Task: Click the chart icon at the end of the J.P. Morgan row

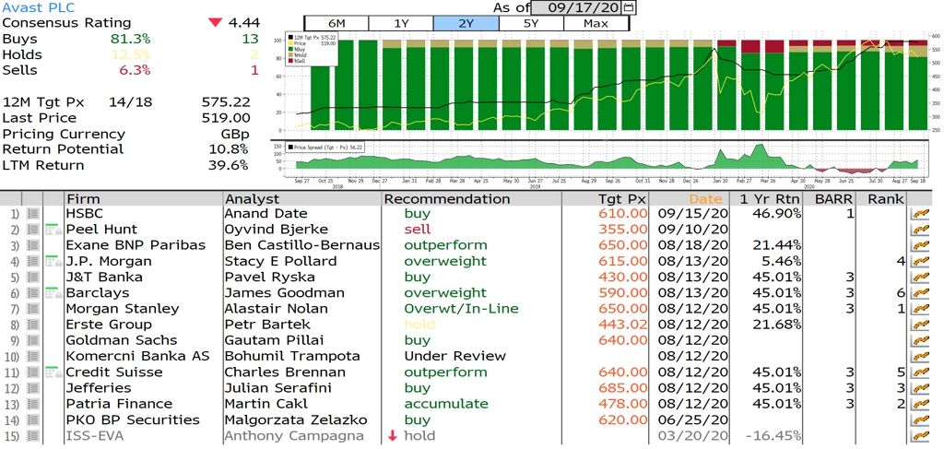Action: coord(921,261)
